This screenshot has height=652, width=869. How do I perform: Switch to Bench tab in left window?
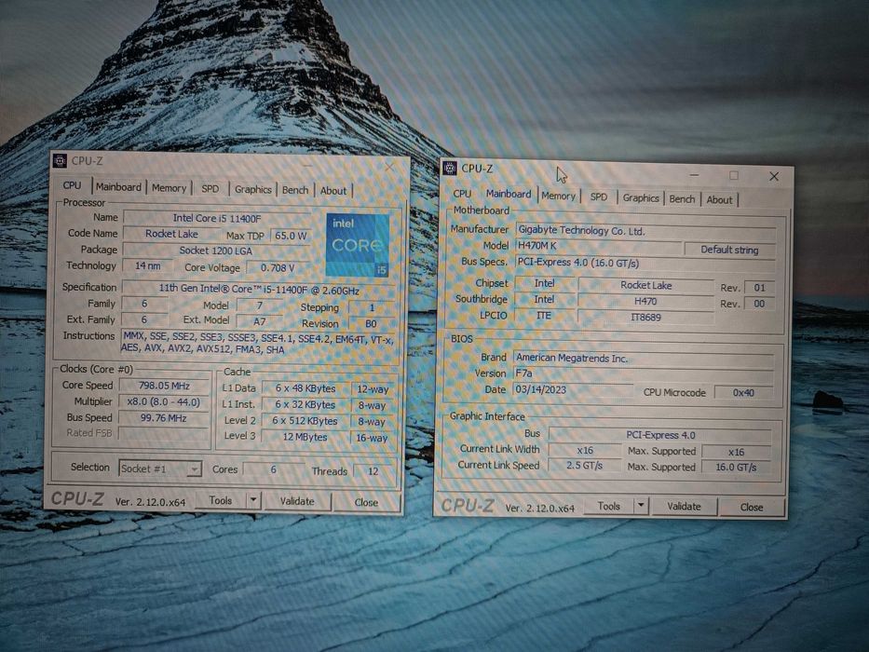tap(295, 190)
